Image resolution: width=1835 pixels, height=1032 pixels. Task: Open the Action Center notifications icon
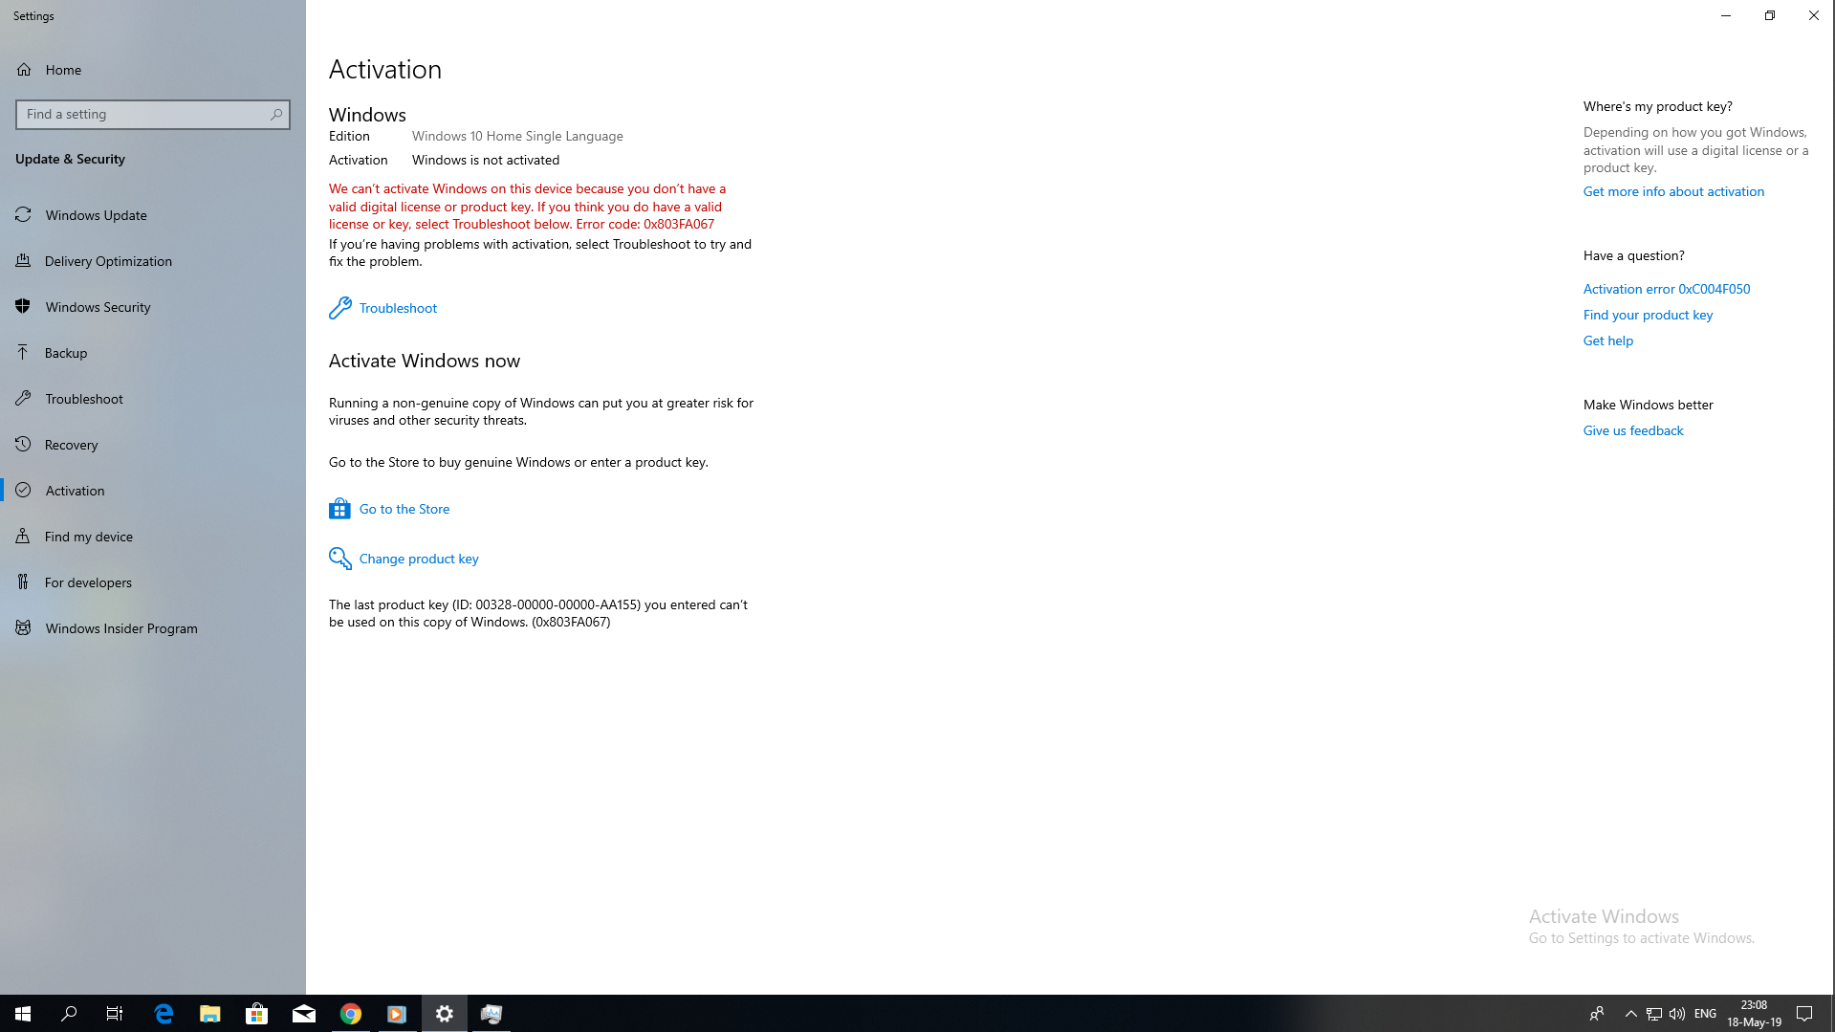(1804, 1014)
